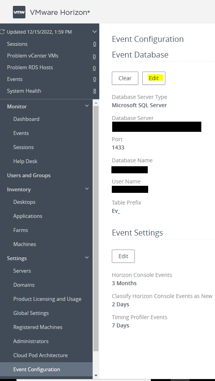The width and height of the screenshot is (215, 381).
Task: Click the 'VMware Horizon' title text
Action: click(x=60, y=13)
